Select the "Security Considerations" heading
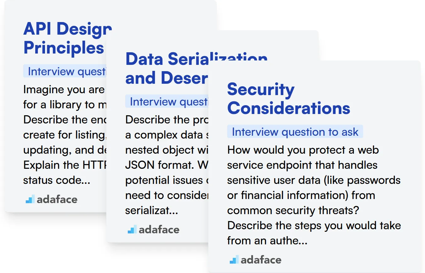 click(288, 99)
